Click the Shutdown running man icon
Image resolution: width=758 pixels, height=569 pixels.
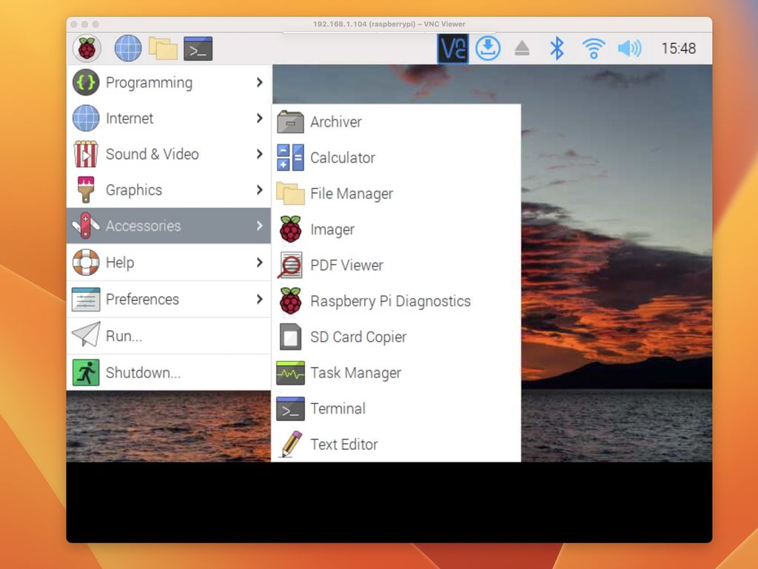86,372
